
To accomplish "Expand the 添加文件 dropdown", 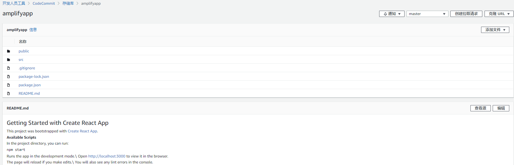I will [495, 30].
